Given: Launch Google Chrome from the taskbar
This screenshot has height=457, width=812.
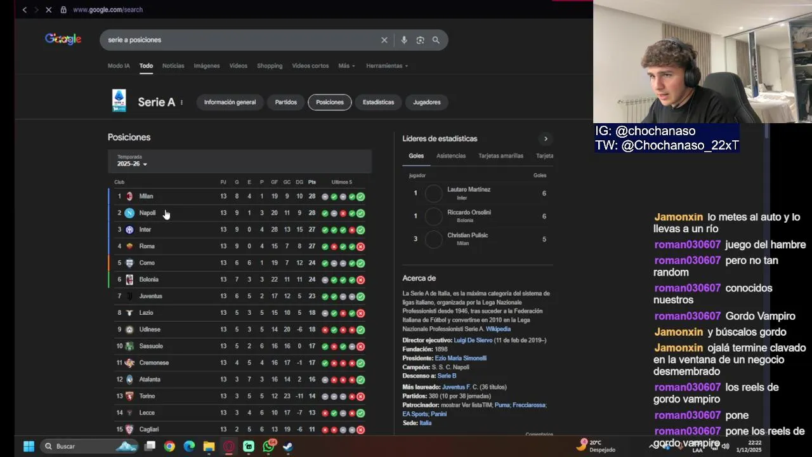Looking at the screenshot, I should tap(169, 446).
